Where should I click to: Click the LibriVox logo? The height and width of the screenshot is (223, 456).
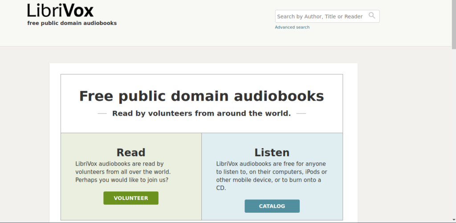[x=61, y=11]
